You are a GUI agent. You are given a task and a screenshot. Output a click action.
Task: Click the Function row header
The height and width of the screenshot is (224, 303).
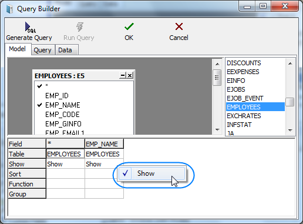[27, 184]
